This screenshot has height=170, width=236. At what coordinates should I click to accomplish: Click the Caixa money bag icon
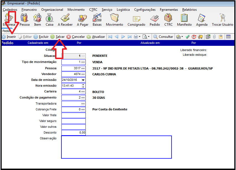[x=50, y=18]
